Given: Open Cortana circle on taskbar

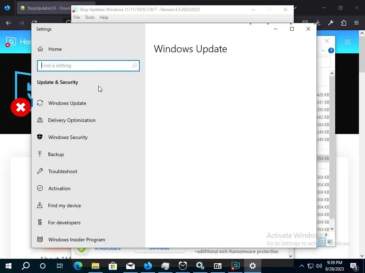Looking at the screenshot, I should (x=43, y=266).
